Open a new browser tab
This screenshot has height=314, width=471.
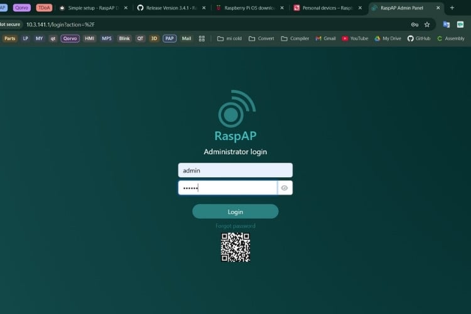pos(452,8)
